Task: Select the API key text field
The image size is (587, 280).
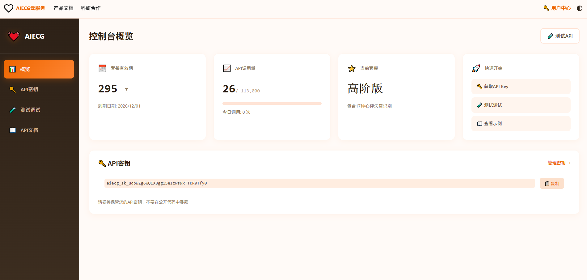Action: tap(319, 183)
